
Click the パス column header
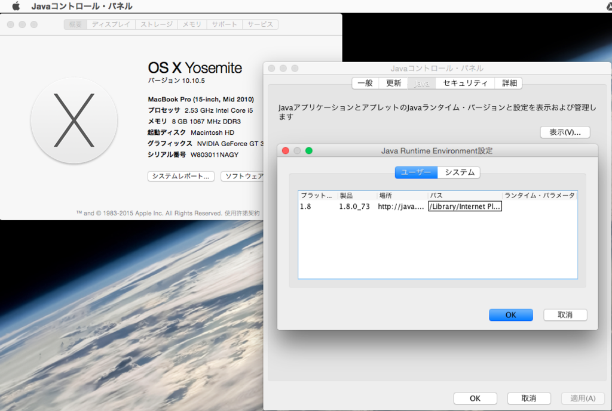[465, 196]
